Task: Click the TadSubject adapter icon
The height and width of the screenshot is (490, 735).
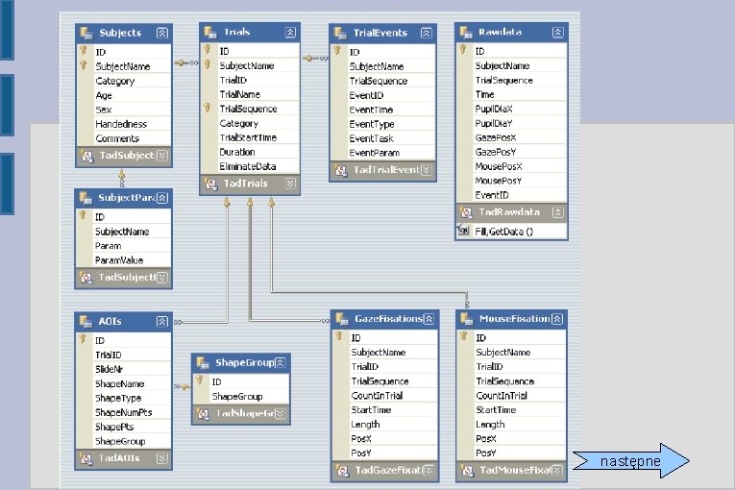Action: click(86, 156)
